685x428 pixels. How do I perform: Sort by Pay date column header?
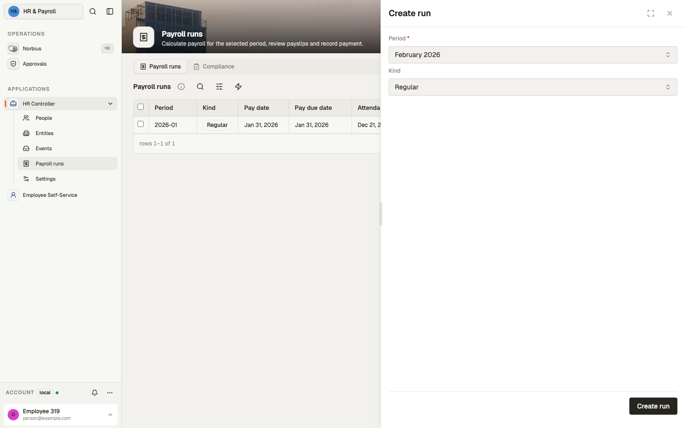pos(264,108)
